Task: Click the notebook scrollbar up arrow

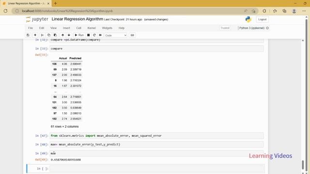Action: click(x=303, y=40)
